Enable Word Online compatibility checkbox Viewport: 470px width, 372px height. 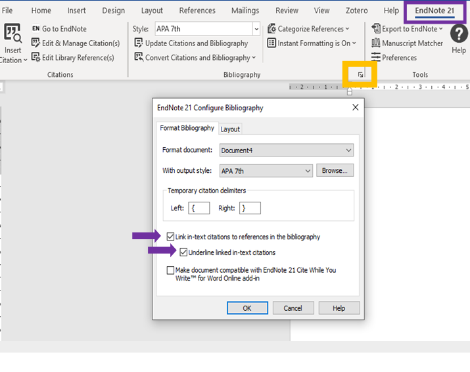pyautogui.click(x=171, y=270)
